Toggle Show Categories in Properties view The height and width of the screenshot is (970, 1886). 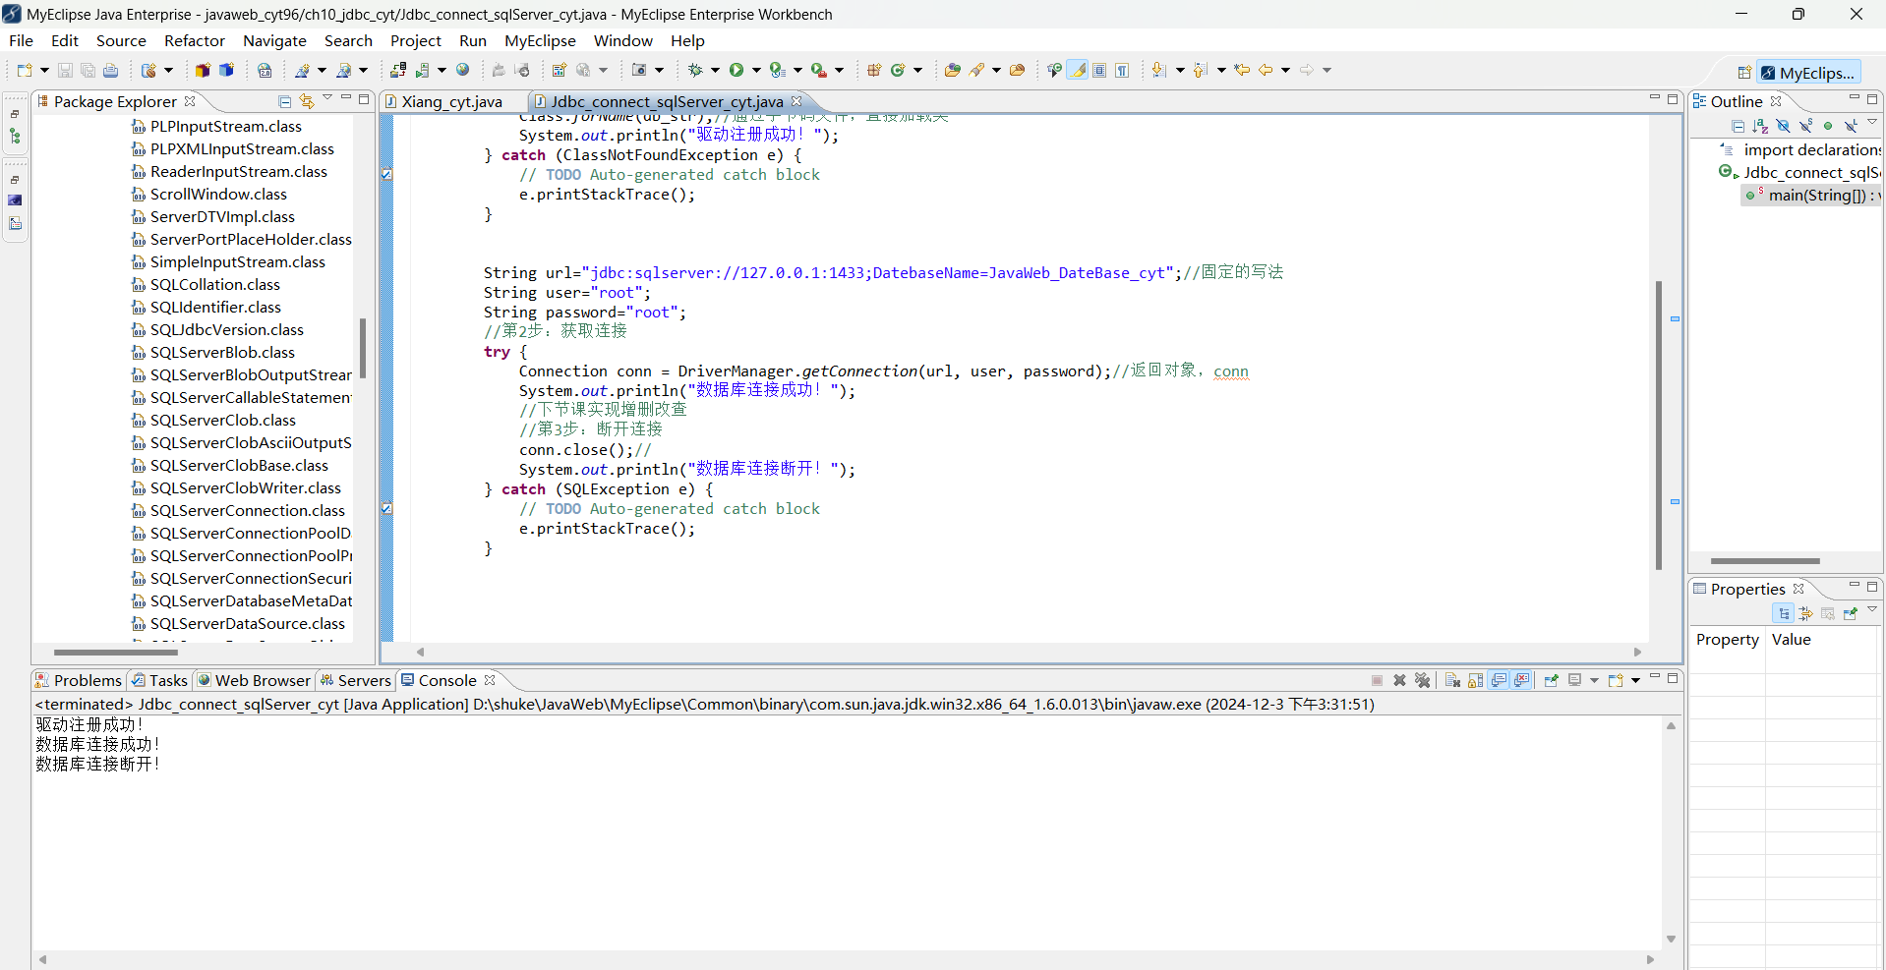coord(1784,613)
